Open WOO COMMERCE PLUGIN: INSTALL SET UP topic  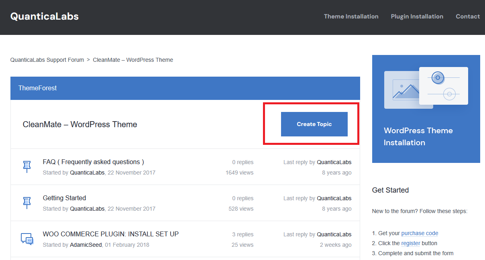point(110,234)
